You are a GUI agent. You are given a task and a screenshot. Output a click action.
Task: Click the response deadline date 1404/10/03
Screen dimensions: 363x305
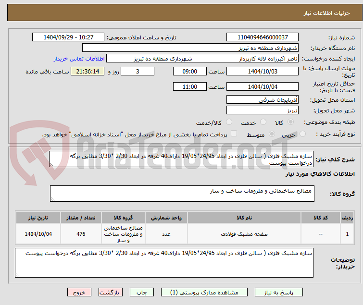[263, 71]
